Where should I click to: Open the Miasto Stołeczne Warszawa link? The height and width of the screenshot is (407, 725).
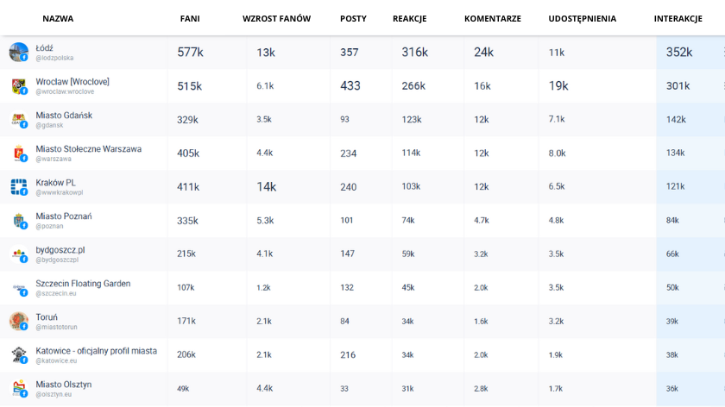(88, 149)
